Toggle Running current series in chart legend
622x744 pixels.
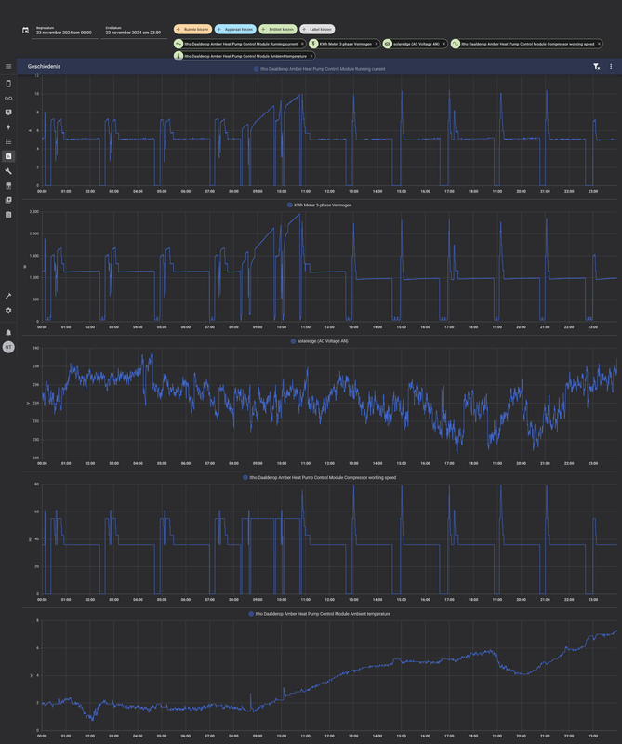319,69
